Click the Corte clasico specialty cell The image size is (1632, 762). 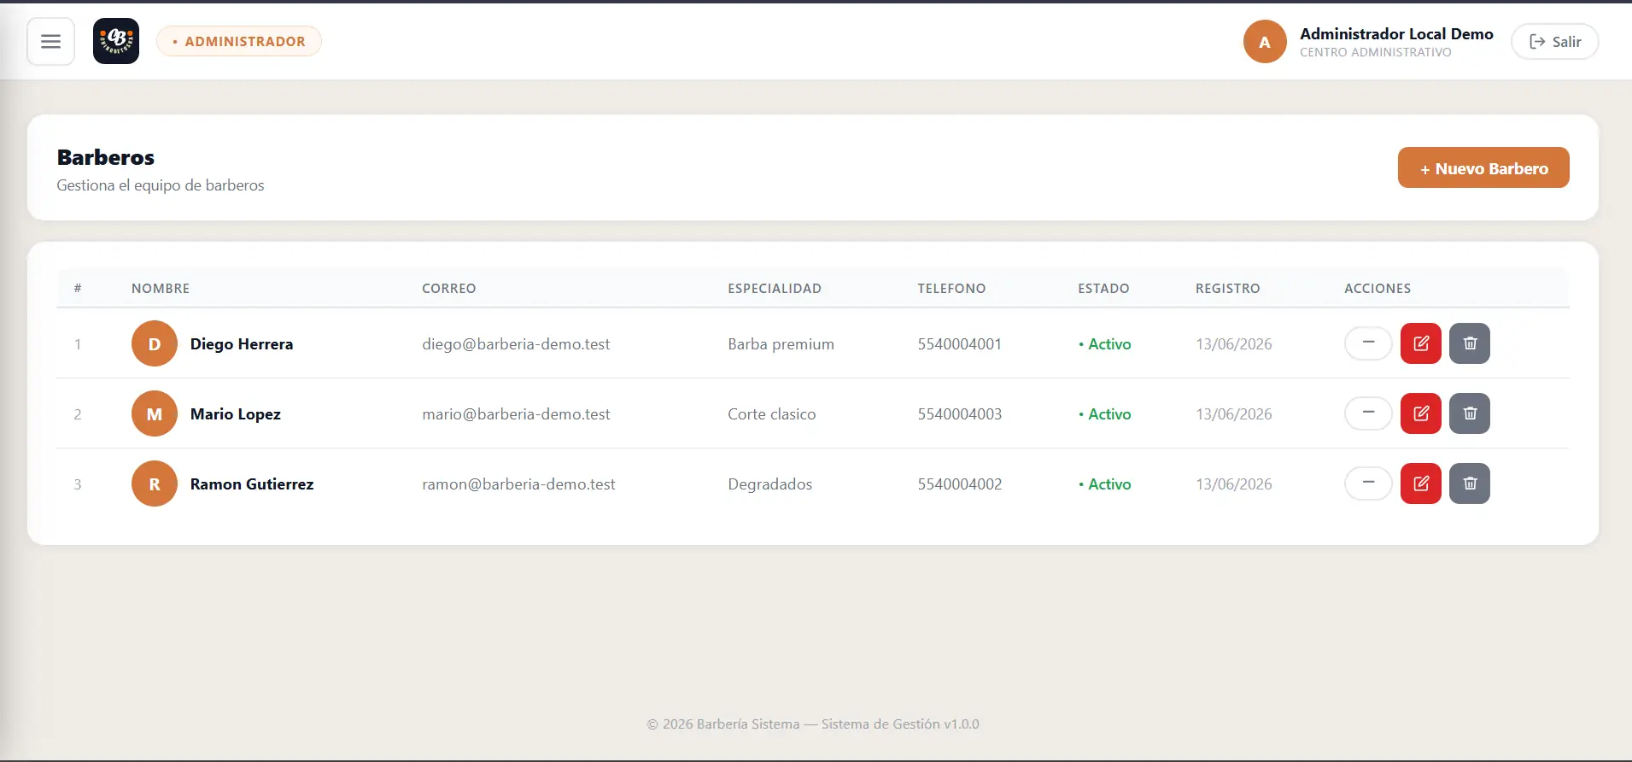[771, 413]
